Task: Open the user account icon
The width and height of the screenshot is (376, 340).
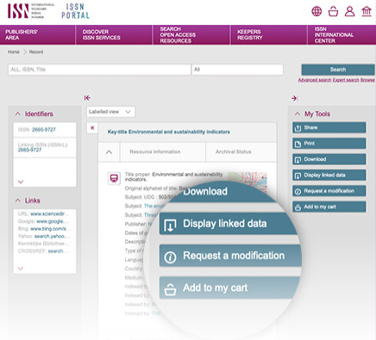Action: (x=349, y=11)
